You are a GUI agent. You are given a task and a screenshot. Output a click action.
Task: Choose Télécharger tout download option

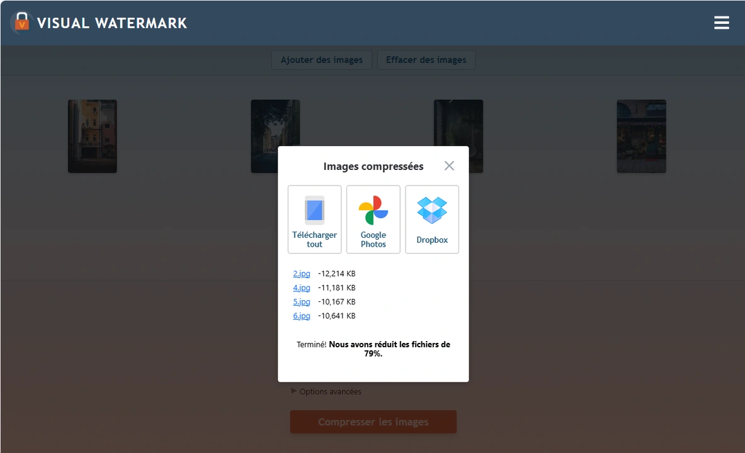pyautogui.click(x=314, y=220)
